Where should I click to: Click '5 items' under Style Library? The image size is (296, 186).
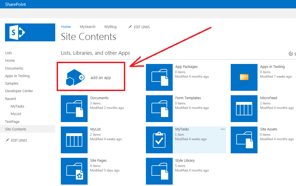(180, 166)
